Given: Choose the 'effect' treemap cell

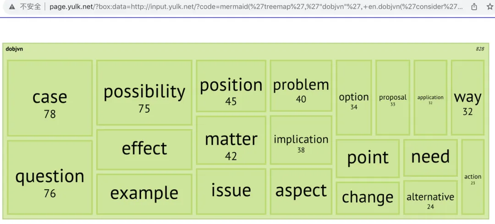Looking at the screenshot, I should [144, 149].
